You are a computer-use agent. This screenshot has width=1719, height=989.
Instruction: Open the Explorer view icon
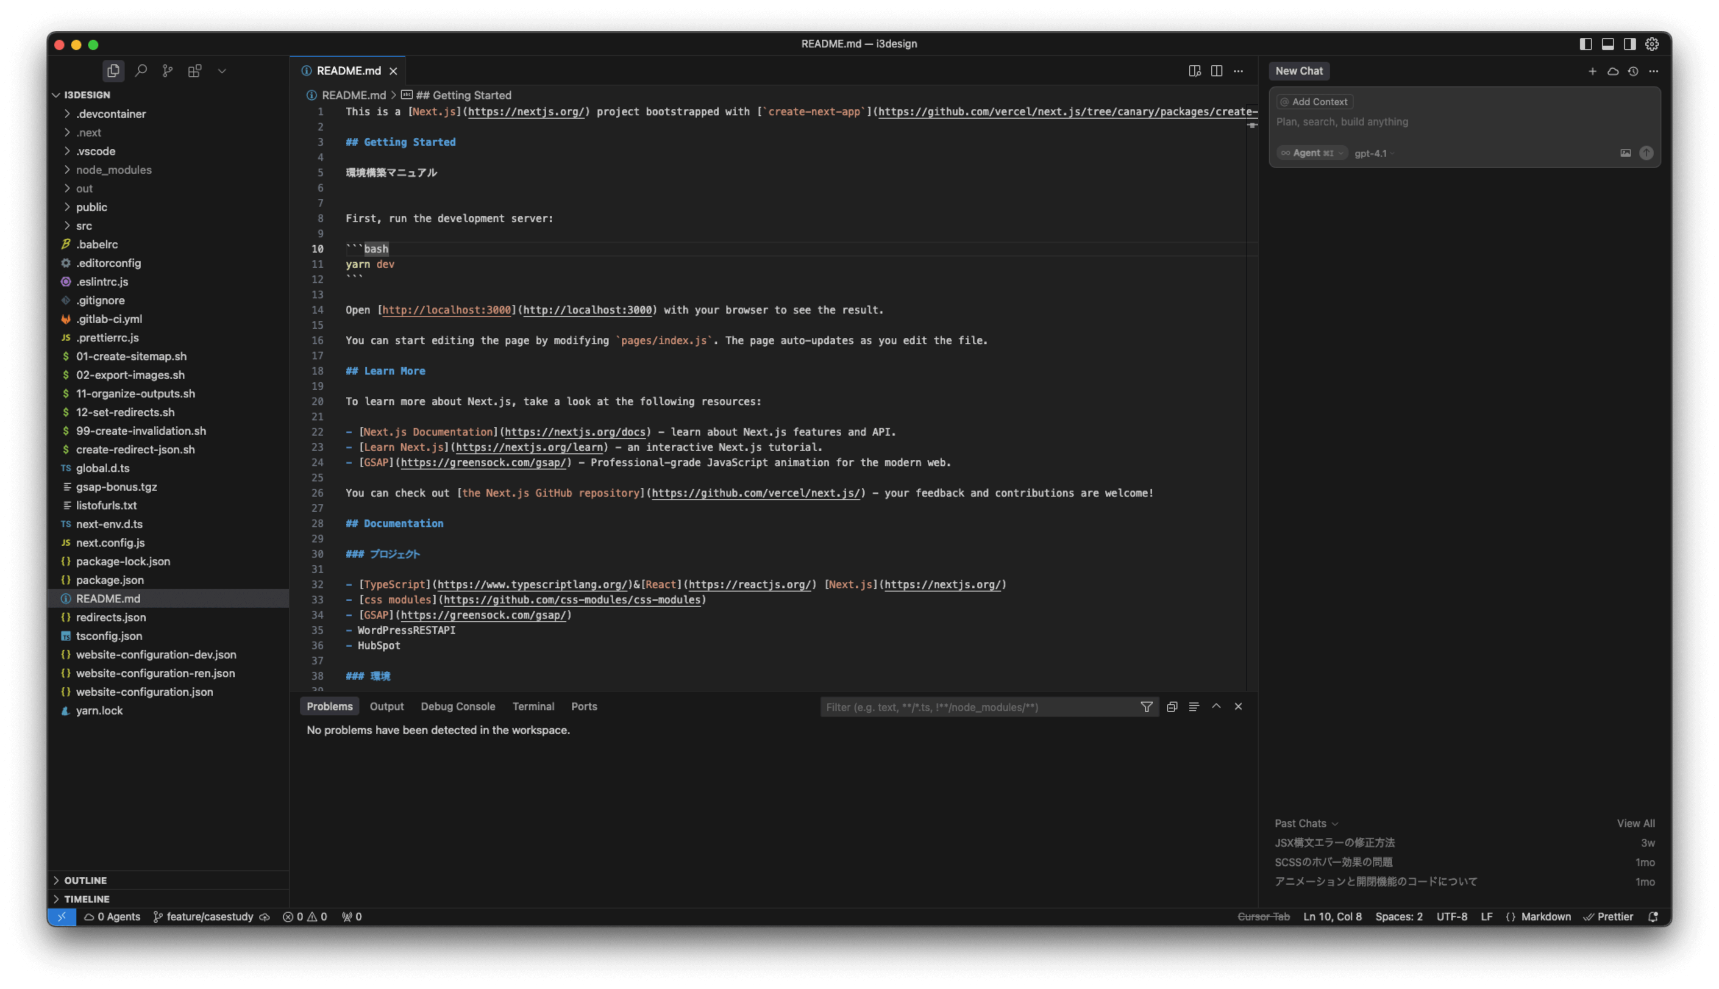[x=113, y=71]
